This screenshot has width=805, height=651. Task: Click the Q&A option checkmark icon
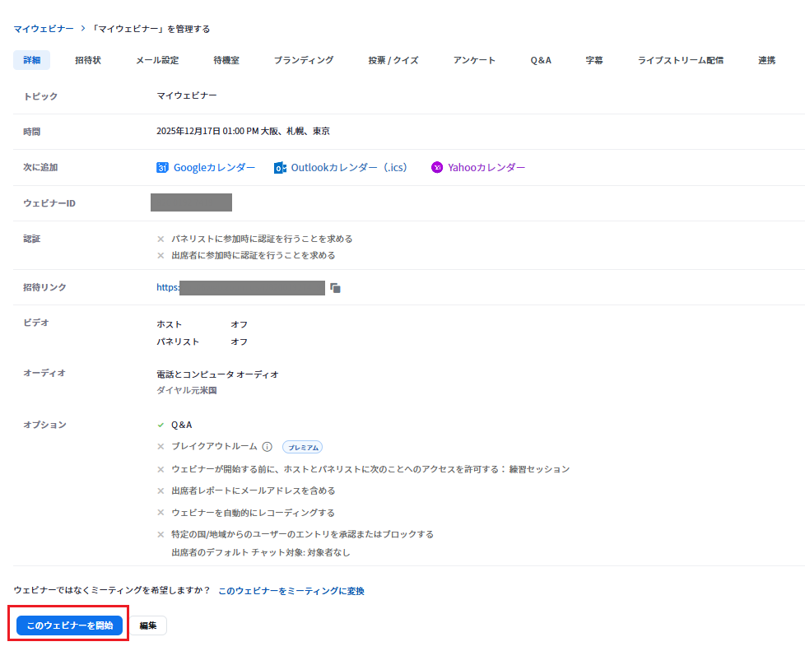[161, 425]
